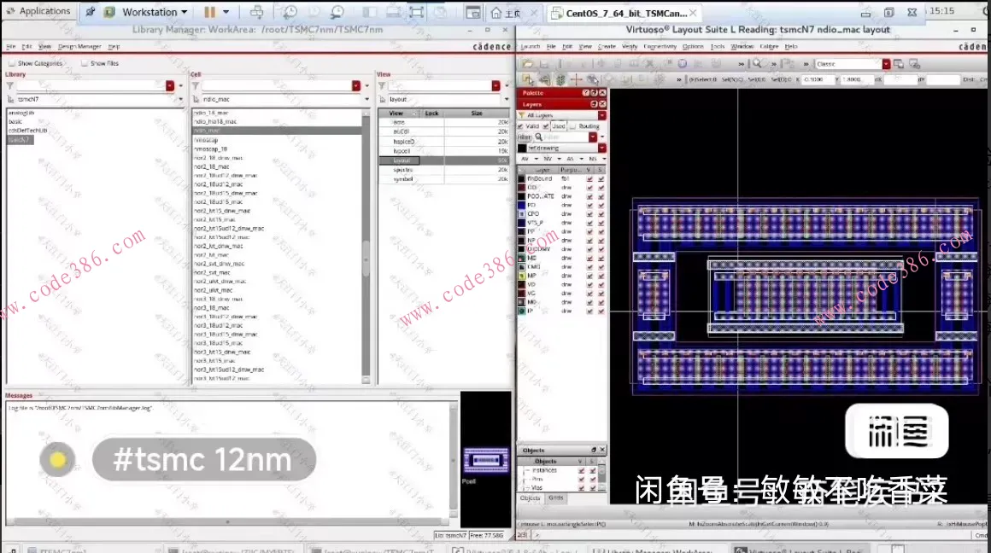Open the Connectivity menu in Virtuoso

click(660, 47)
